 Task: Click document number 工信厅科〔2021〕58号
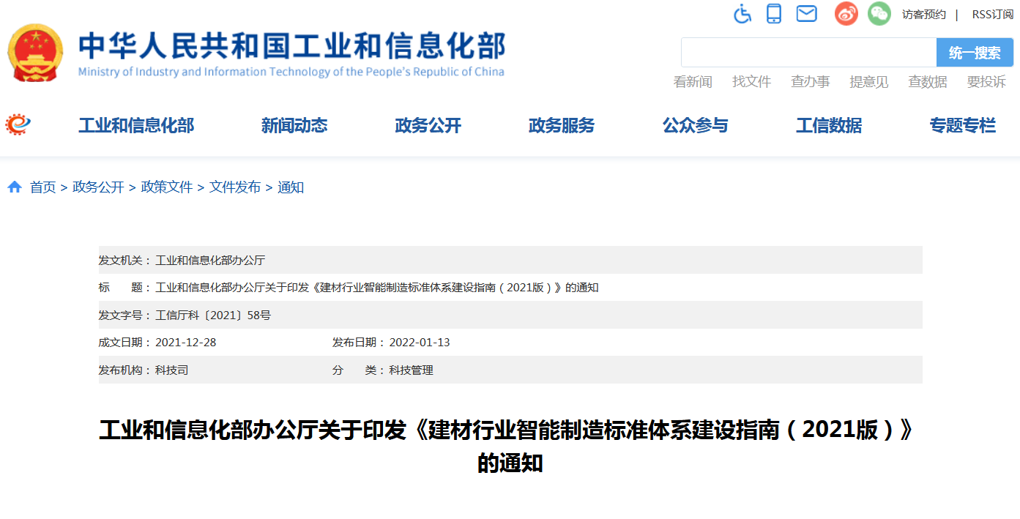(213, 315)
